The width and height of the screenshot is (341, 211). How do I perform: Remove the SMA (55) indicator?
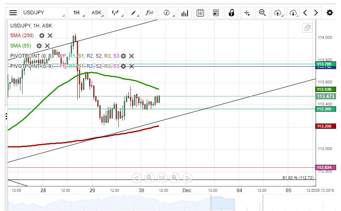[47, 46]
